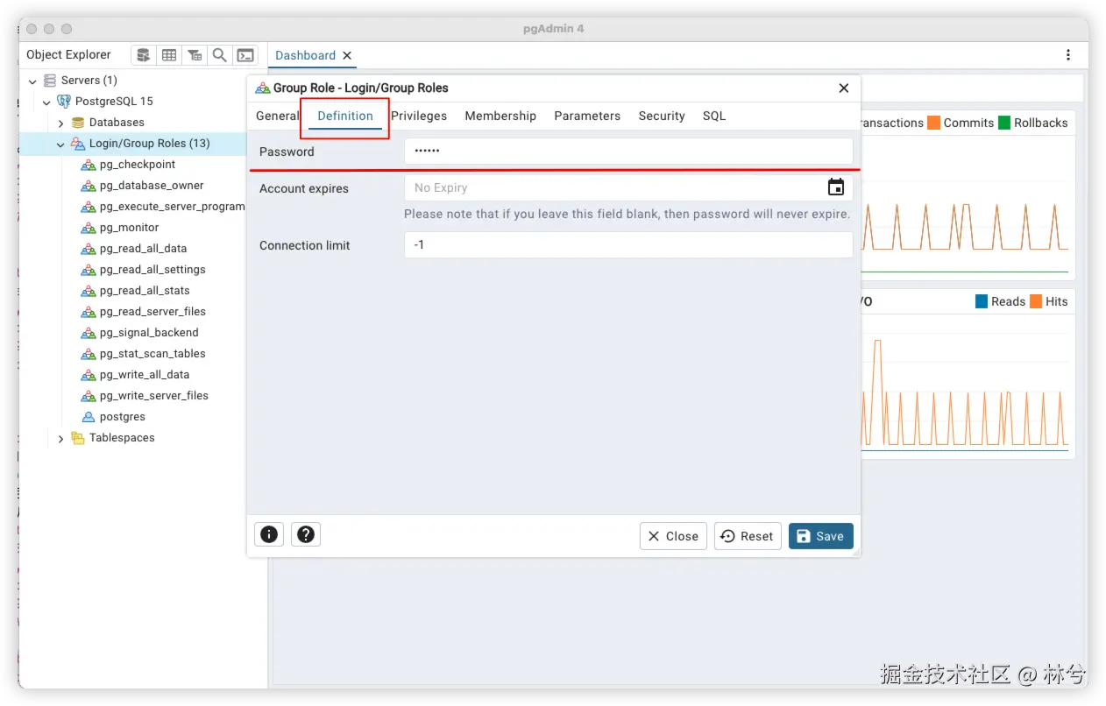The height and width of the screenshot is (706, 1106).
Task: Open the Search Objects magnifier icon
Action: click(x=220, y=55)
